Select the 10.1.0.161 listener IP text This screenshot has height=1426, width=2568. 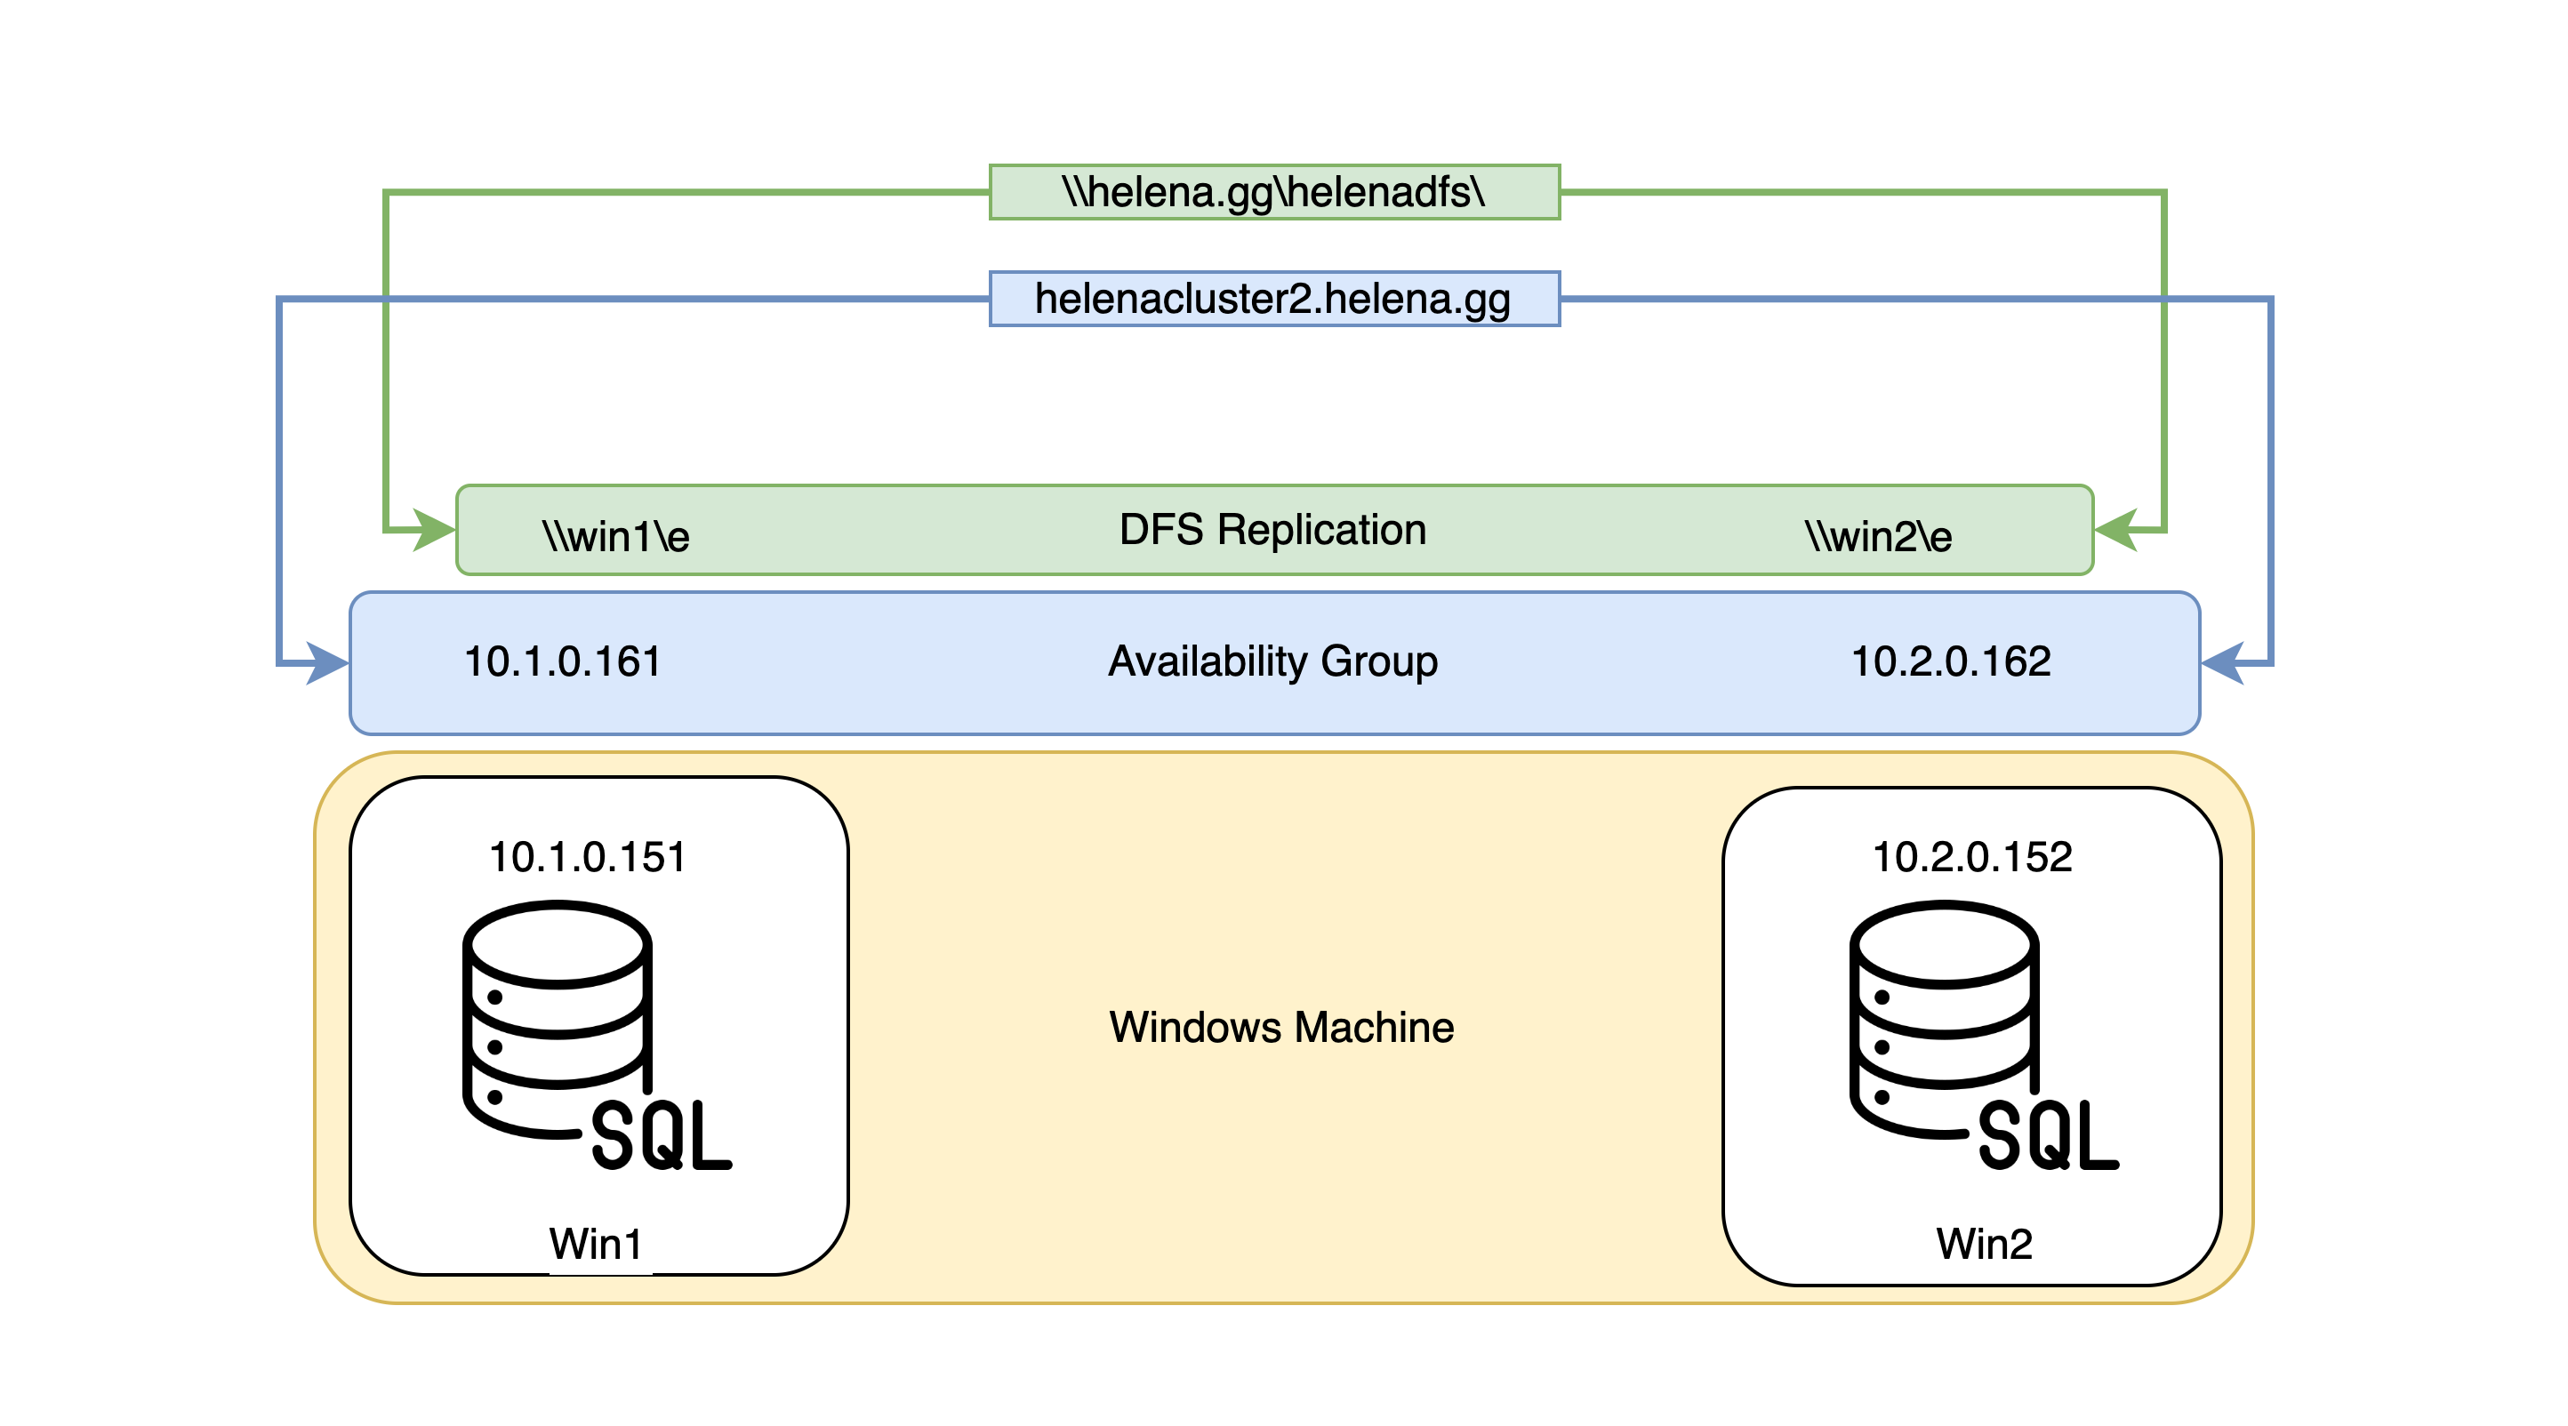tap(562, 661)
